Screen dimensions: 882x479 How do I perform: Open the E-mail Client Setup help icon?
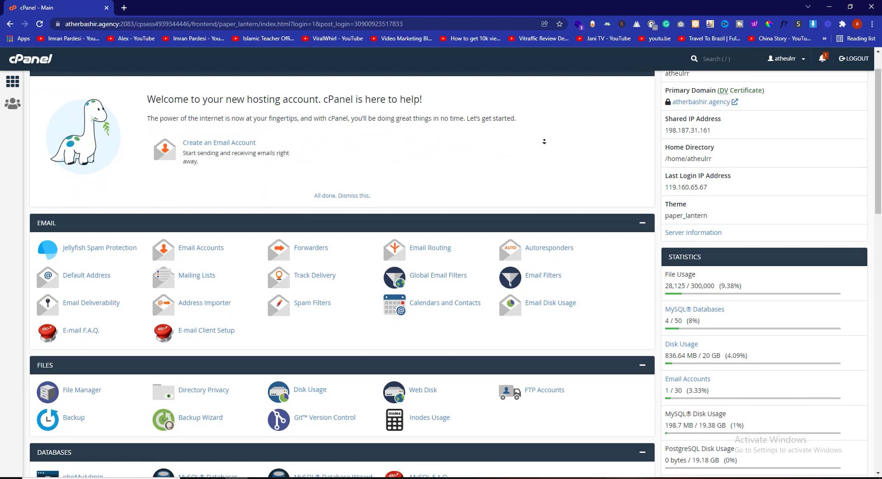(164, 332)
